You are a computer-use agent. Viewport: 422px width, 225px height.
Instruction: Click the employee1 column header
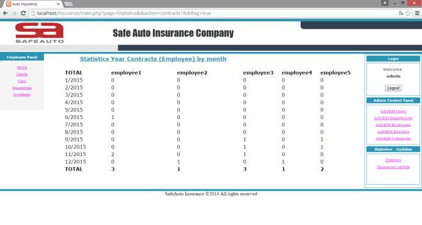pos(126,73)
